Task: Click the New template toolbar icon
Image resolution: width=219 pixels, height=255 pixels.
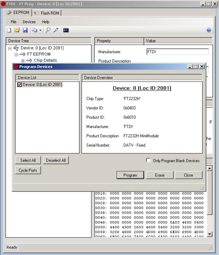Action: pyautogui.click(x=9, y=30)
